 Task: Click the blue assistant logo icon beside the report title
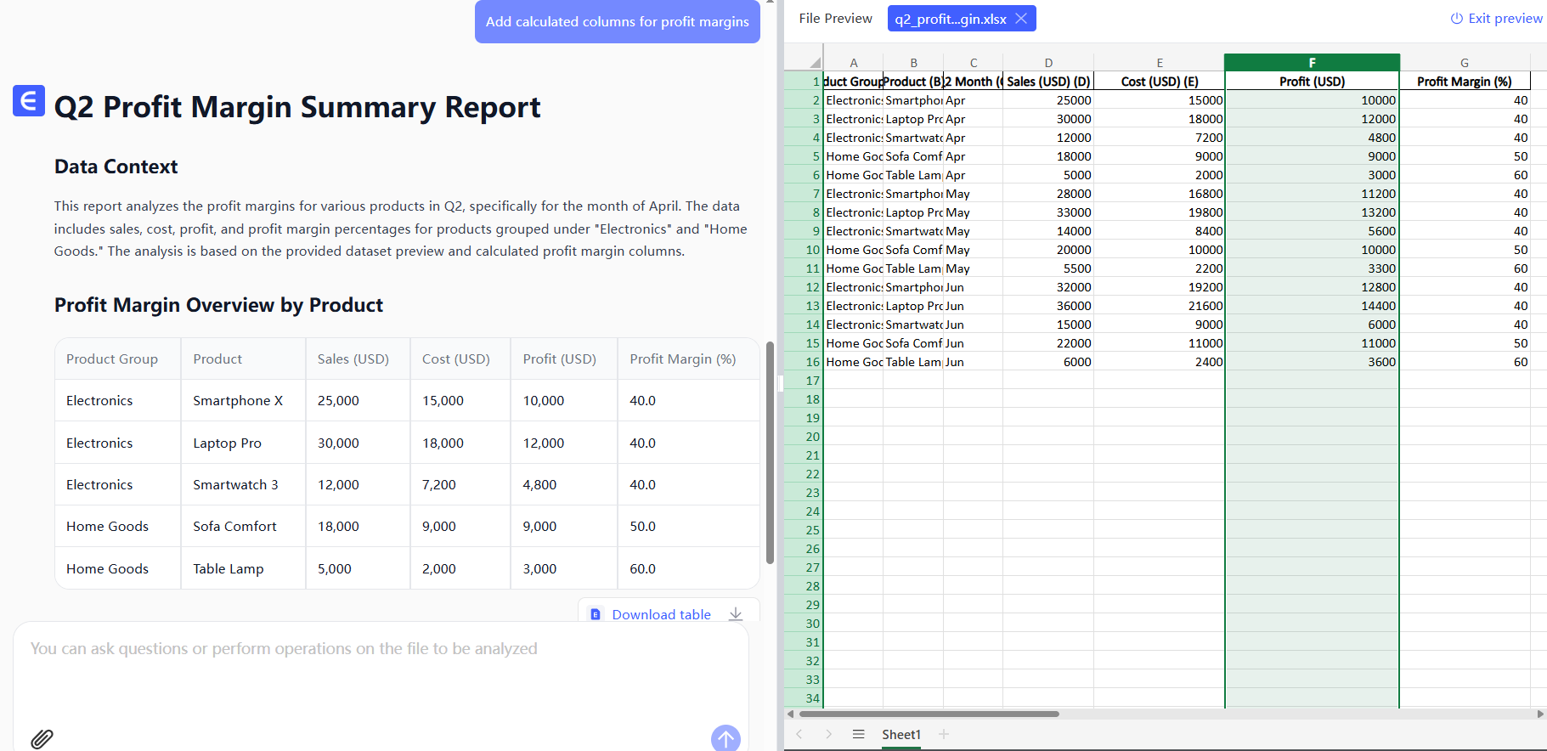click(29, 101)
